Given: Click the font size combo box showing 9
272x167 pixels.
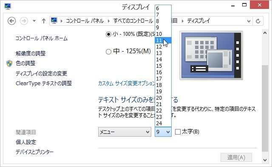Looking at the screenshot, I should coord(163,132).
